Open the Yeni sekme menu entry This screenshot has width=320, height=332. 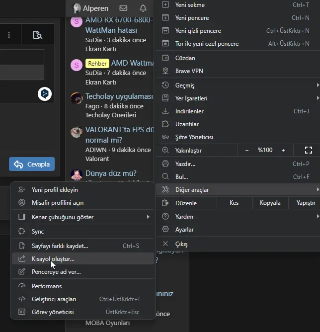pos(238,5)
